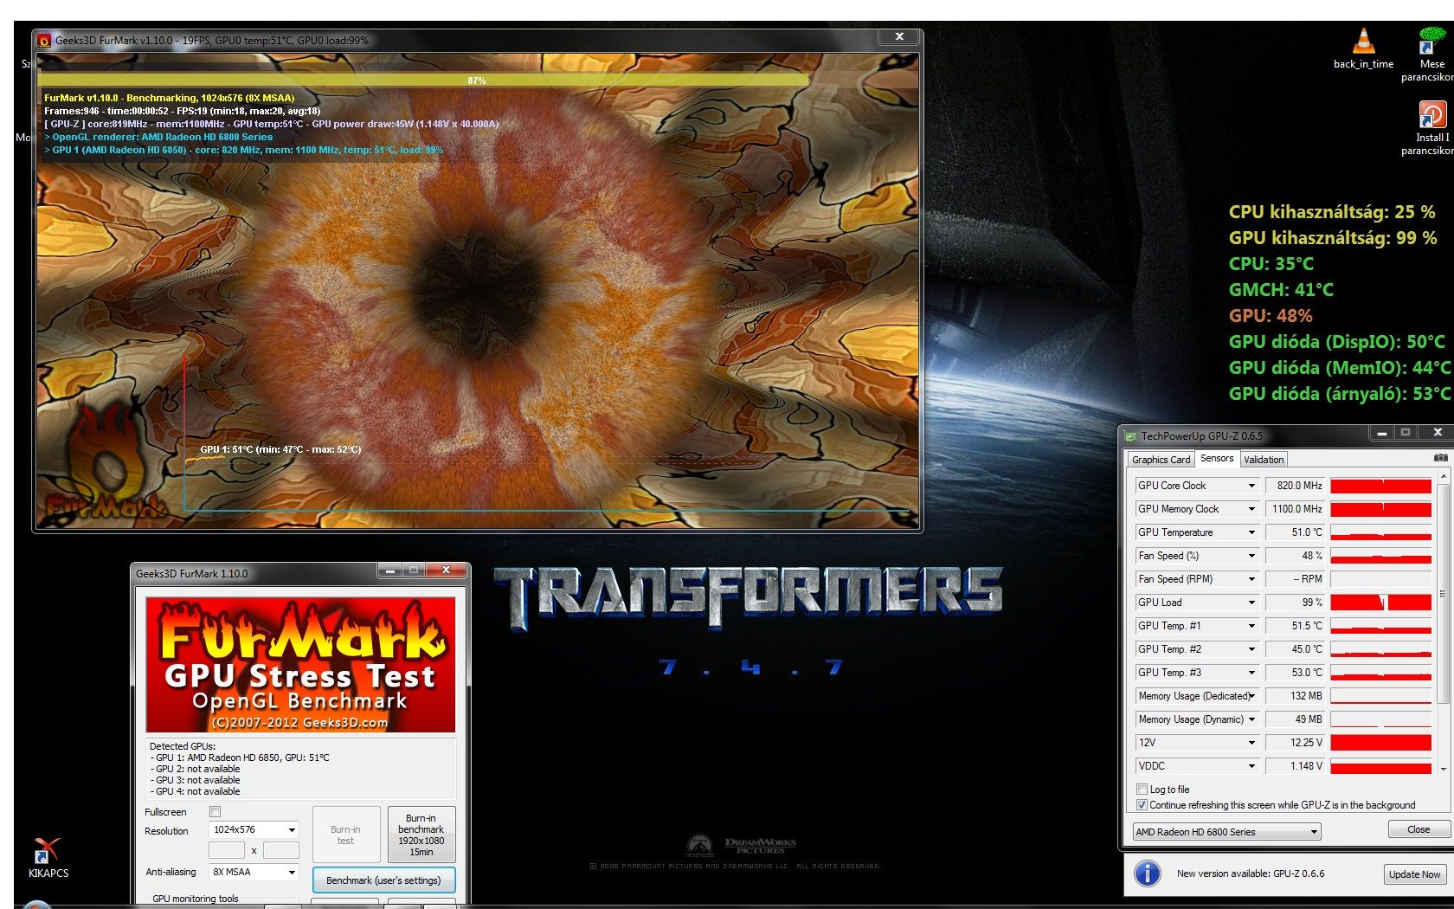Open back_in_time VLC desktop shortcut
This screenshot has height=909, width=1454.
(x=1363, y=48)
